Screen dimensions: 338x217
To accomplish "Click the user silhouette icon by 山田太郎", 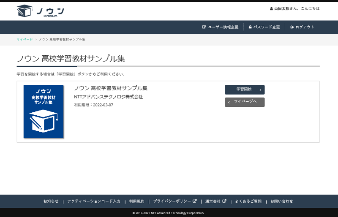I will (271, 8).
